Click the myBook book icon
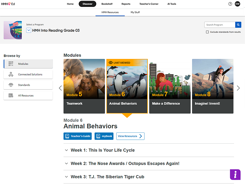Viewport: 245px width, 193px height. click(x=98, y=136)
